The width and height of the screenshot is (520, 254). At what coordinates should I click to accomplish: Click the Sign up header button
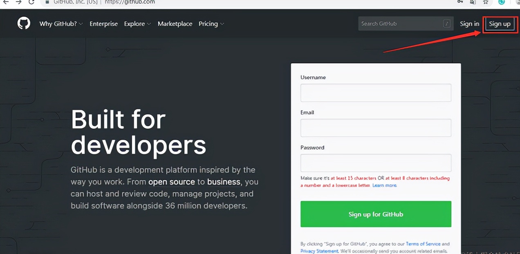pos(500,24)
